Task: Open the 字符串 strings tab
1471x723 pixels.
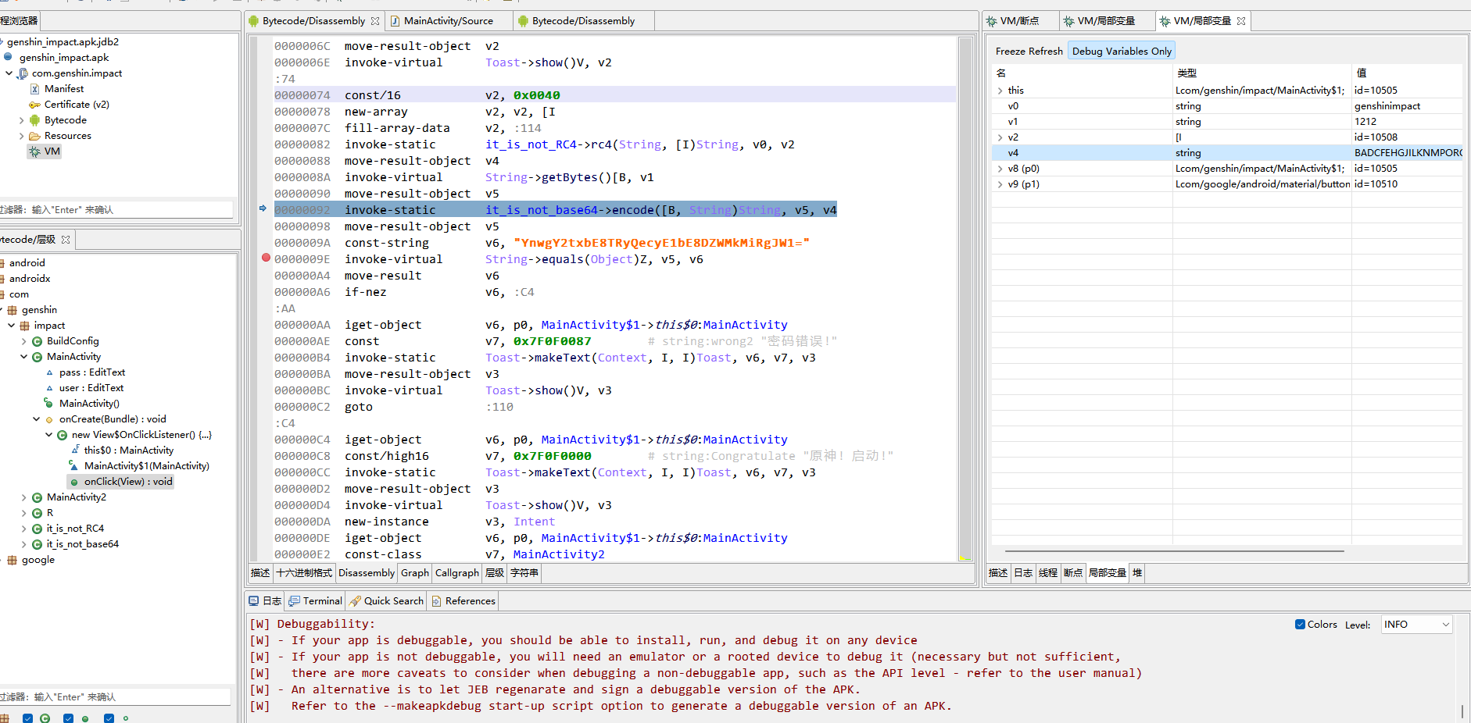Action: point(524,573)
